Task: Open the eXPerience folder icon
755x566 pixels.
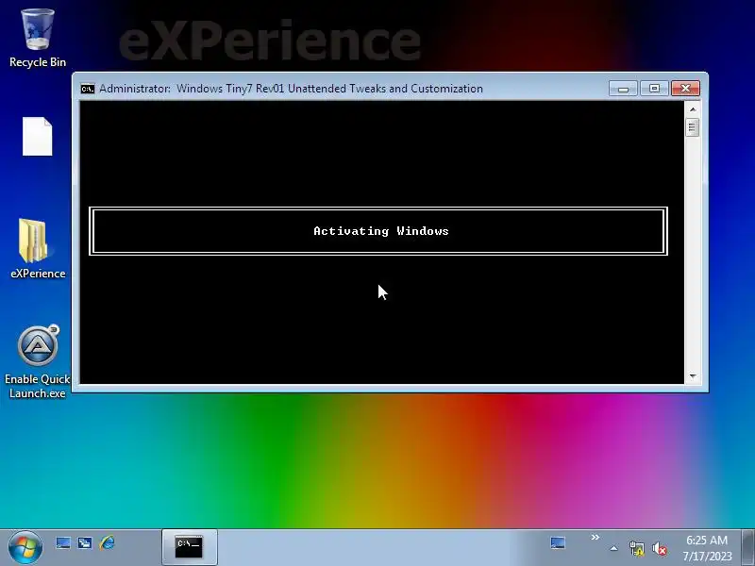Action: pyautogui.click(x=38, y=249)
